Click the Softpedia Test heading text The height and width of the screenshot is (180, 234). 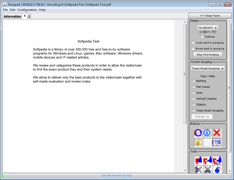(88, 41)
